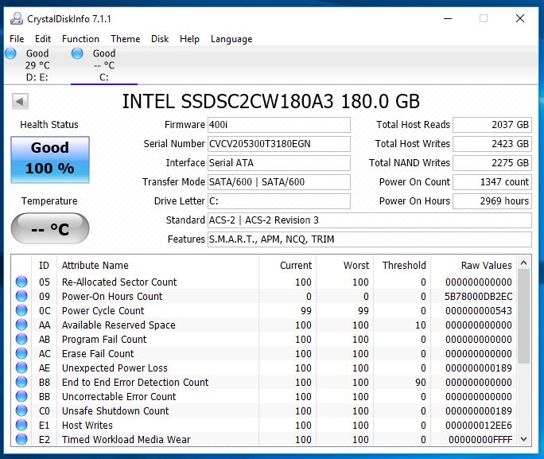Click the attribute list scrollbar thumb

coord(524,317)
